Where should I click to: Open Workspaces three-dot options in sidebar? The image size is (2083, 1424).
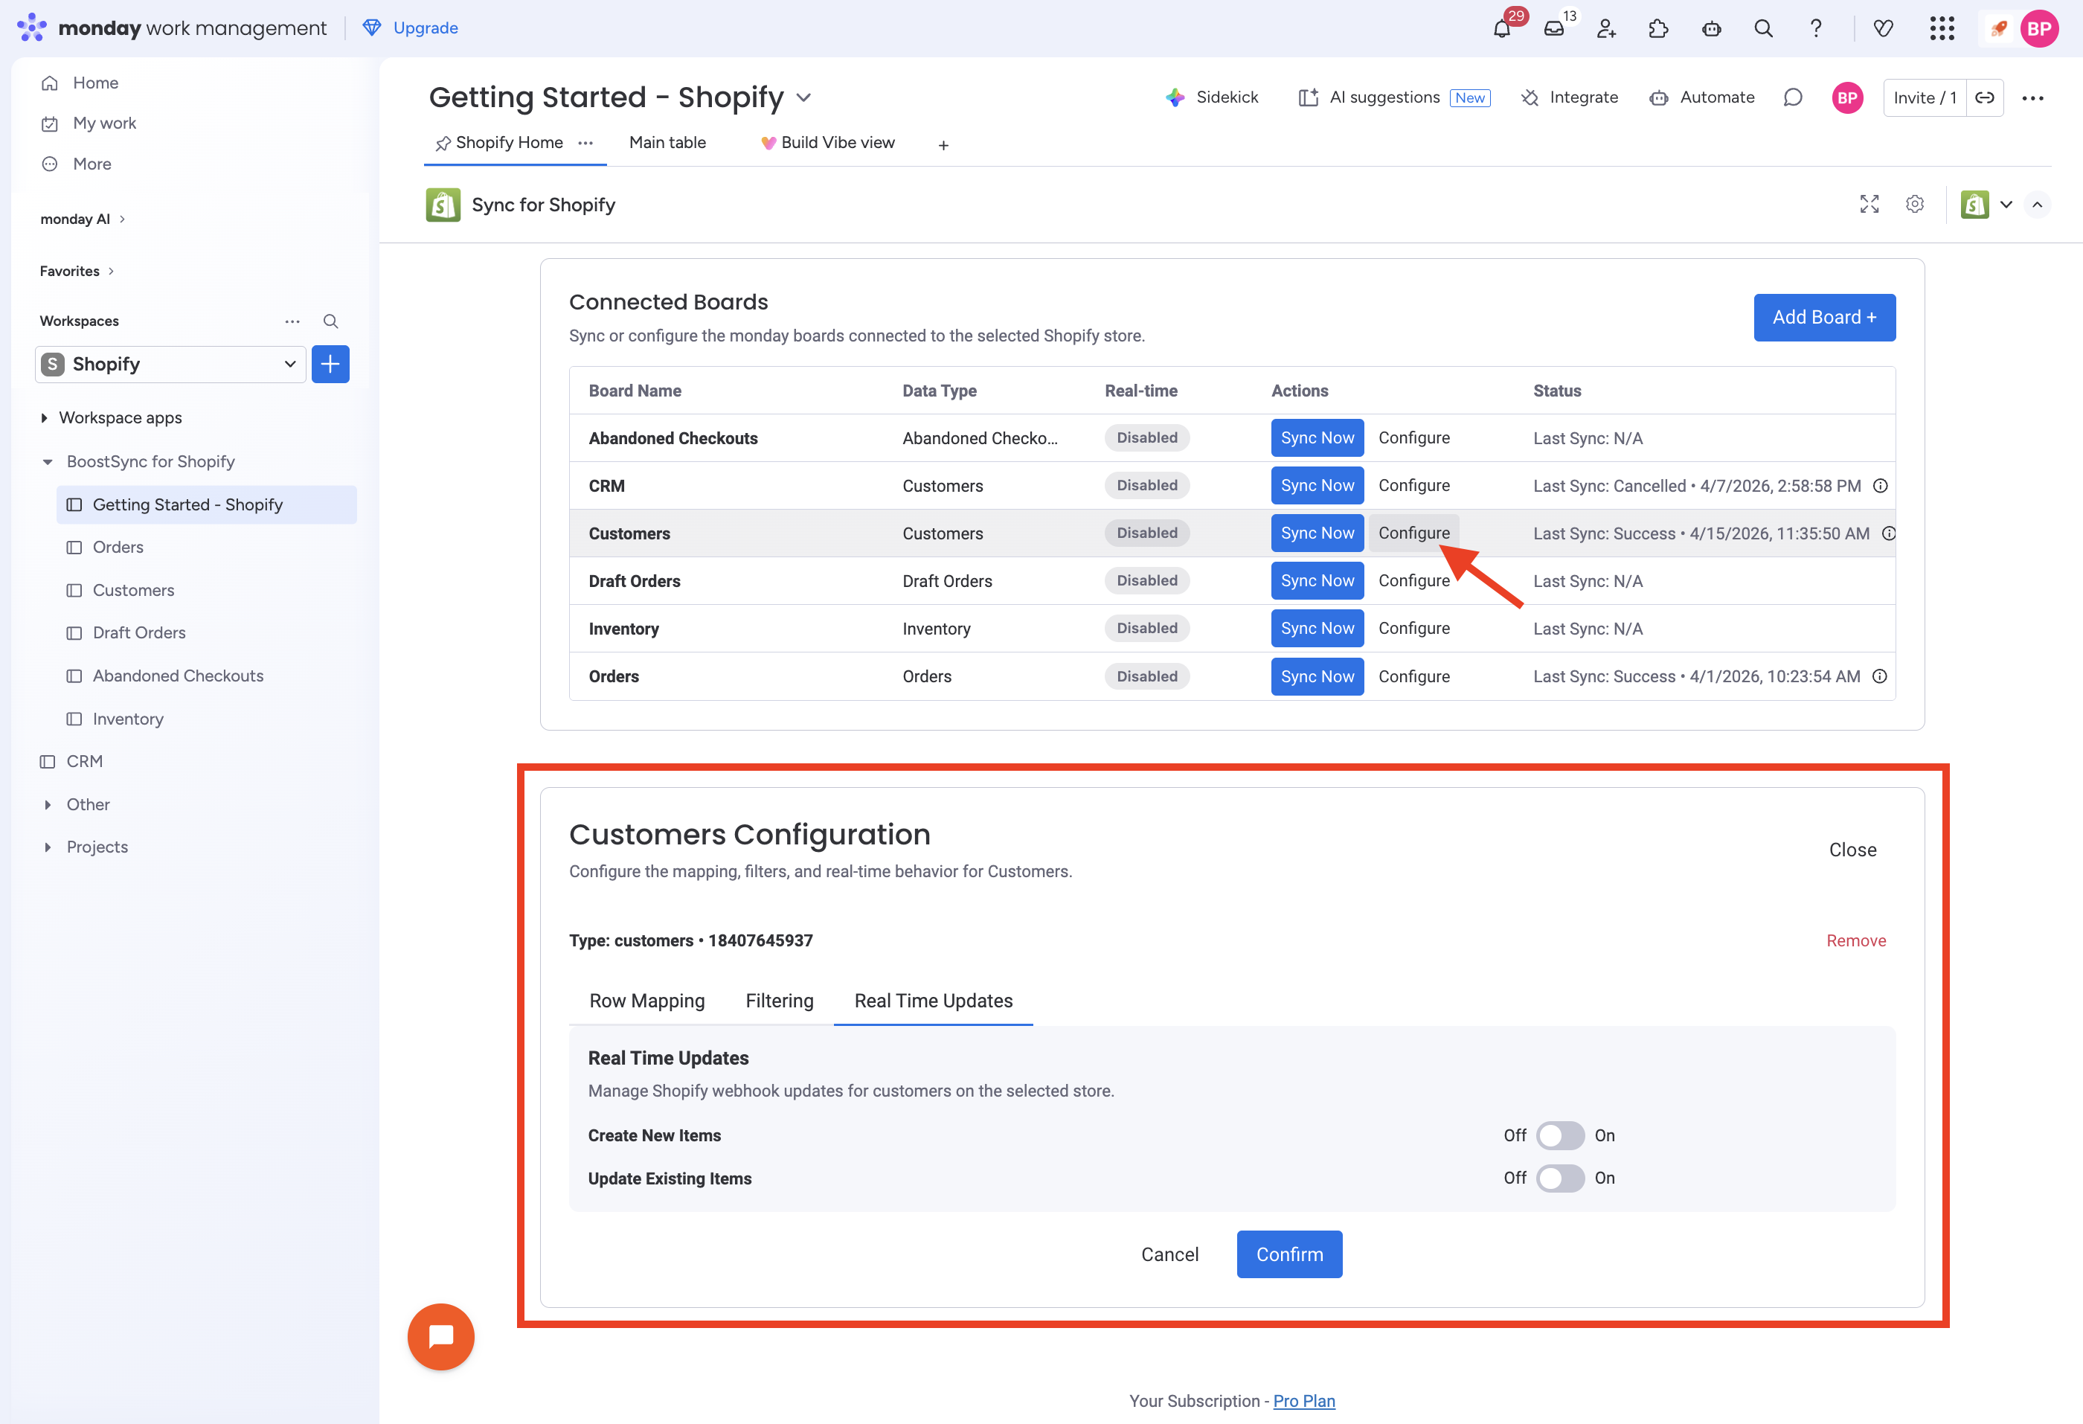pos(292,321)
